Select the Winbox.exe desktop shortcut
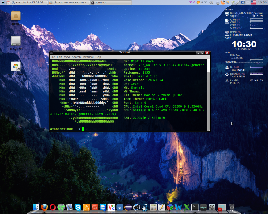This screenshot has height=214, width=268. 16,68
